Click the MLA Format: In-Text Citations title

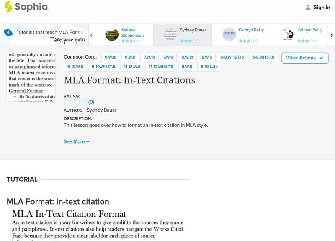tap(129, 80)
